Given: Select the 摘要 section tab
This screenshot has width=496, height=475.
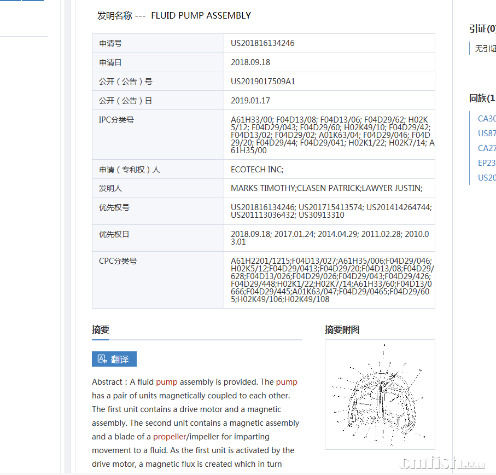Looking at the screenshot, I should [101, 330].
